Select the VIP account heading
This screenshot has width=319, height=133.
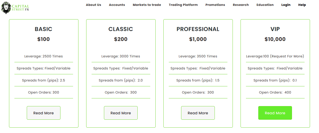(x=275, y=29)
